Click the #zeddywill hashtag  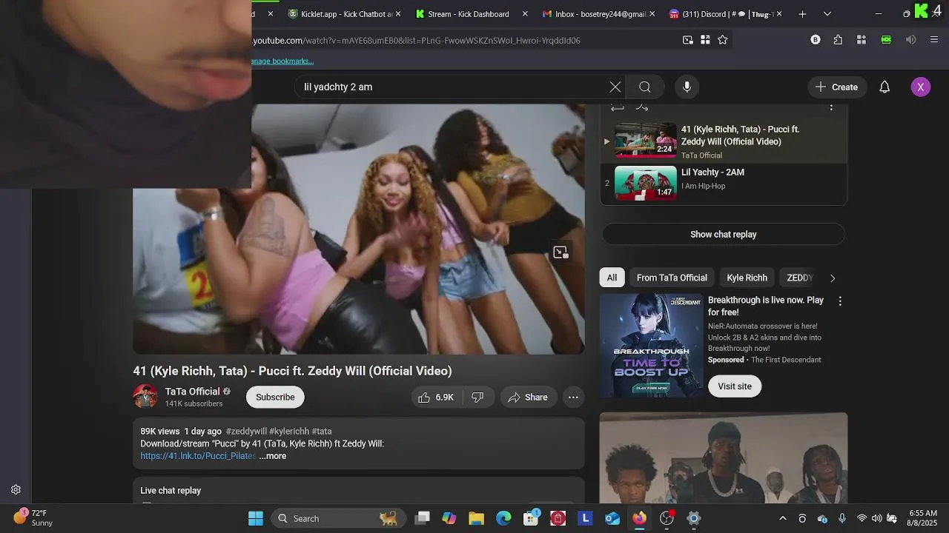246,432
